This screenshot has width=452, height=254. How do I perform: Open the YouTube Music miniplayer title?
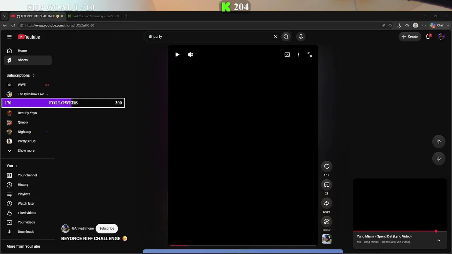pyautogui.click(x=384, y=236)
